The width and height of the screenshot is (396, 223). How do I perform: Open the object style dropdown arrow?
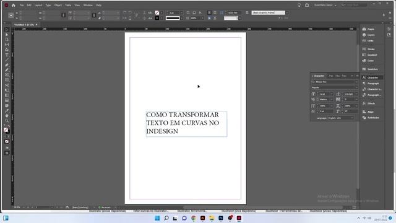[287, 12]
